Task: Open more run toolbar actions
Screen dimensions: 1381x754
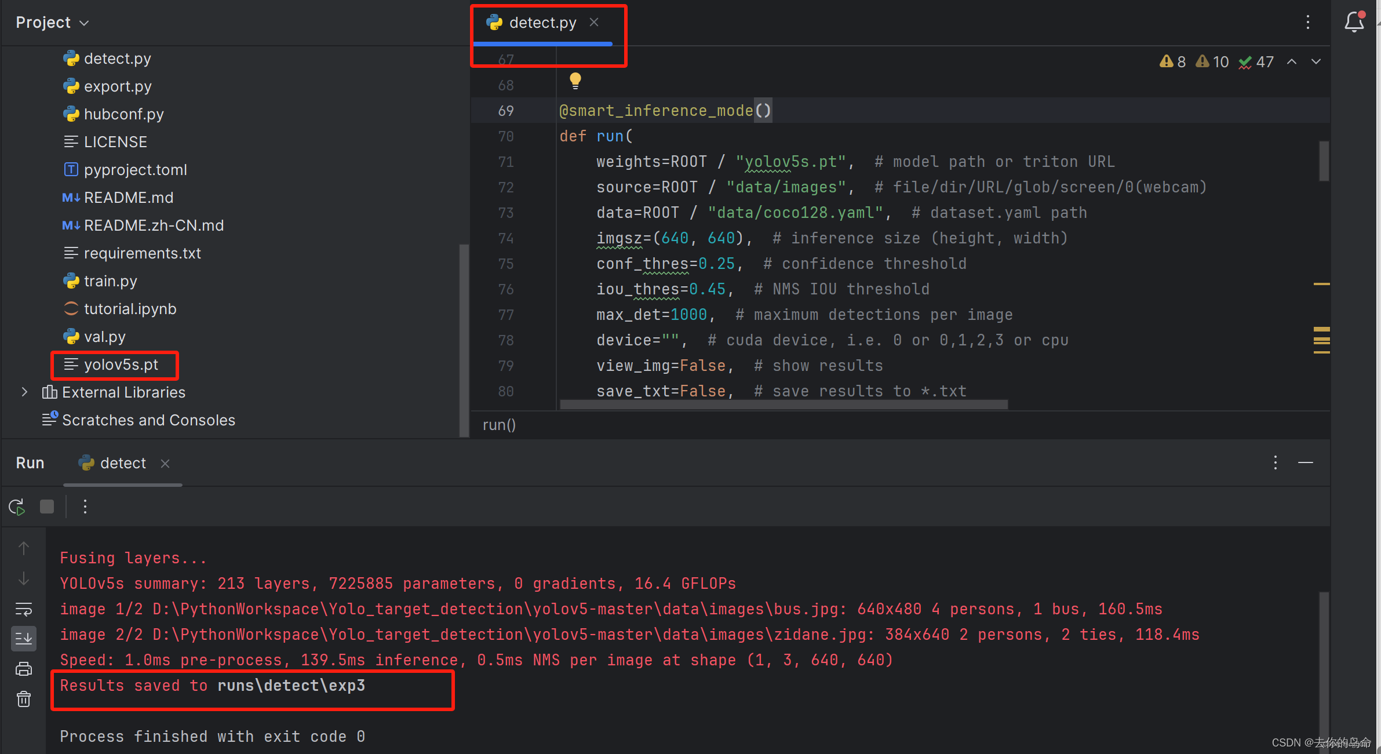Action: [85, 507]
